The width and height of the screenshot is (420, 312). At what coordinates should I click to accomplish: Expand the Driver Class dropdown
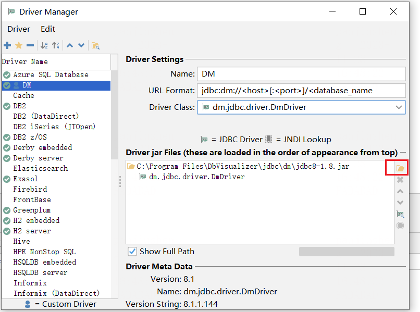(x=399, y=107)
